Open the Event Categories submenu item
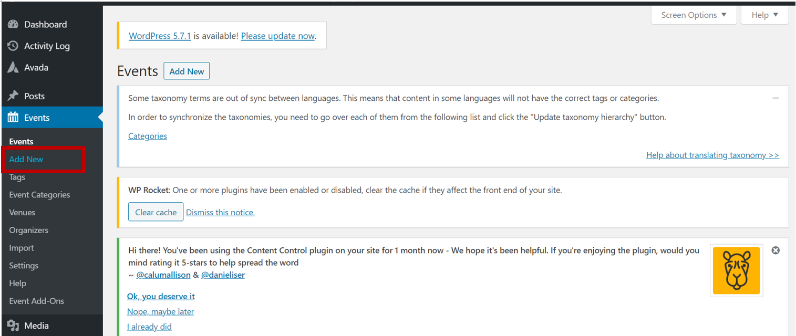This screenshot has height=336, width=796. tap(39, 195)
